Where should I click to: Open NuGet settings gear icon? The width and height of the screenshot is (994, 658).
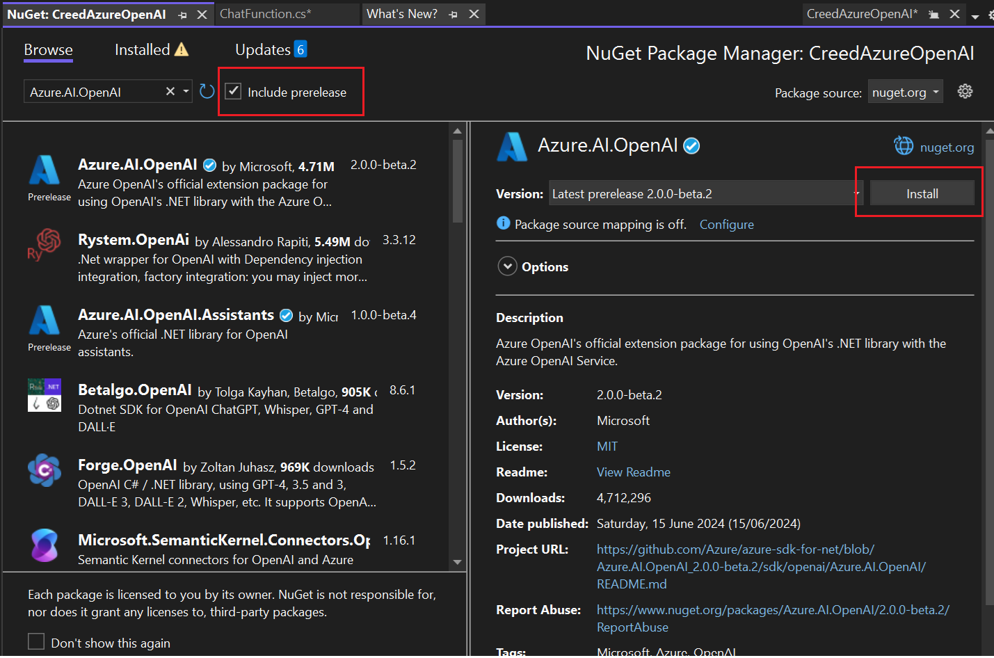point(965,91)
